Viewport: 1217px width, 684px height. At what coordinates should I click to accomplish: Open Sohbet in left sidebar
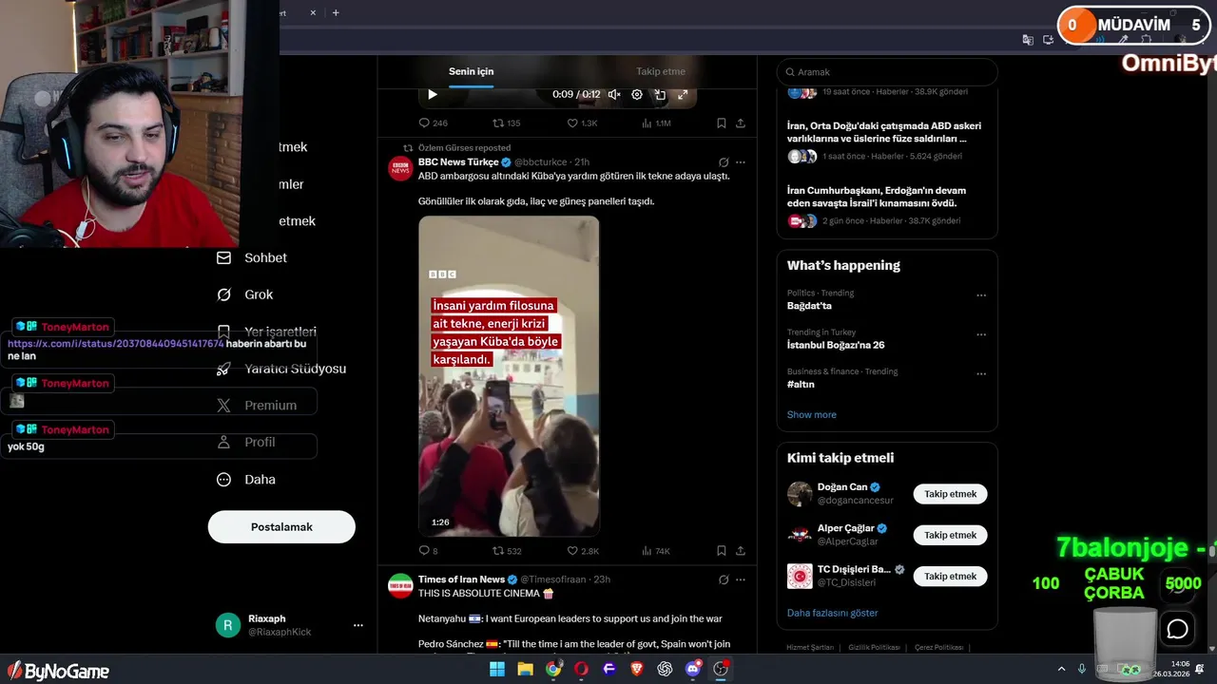(x=252, y=257)
